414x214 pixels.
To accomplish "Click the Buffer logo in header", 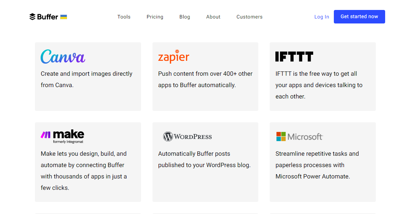I will 43,17.
